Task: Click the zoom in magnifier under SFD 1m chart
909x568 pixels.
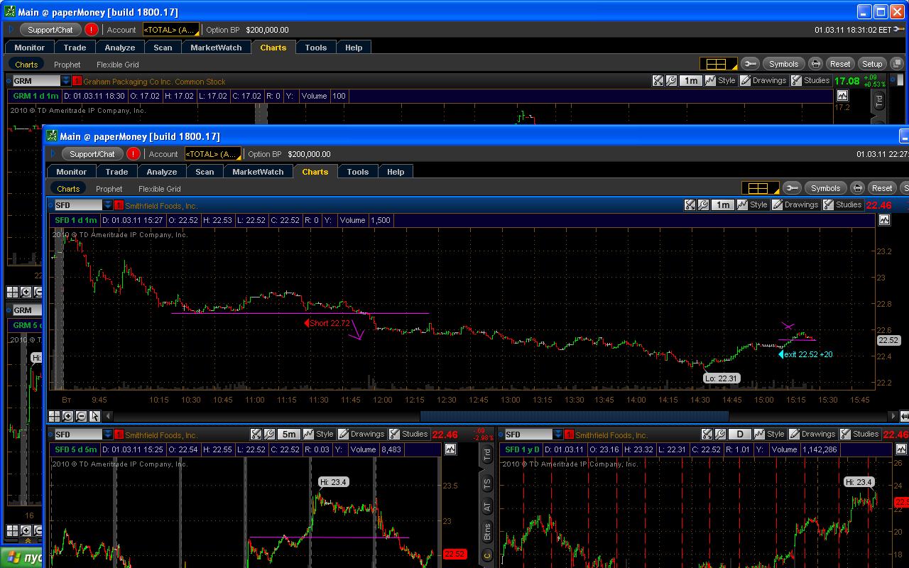Action: click(x=68, y=416)
